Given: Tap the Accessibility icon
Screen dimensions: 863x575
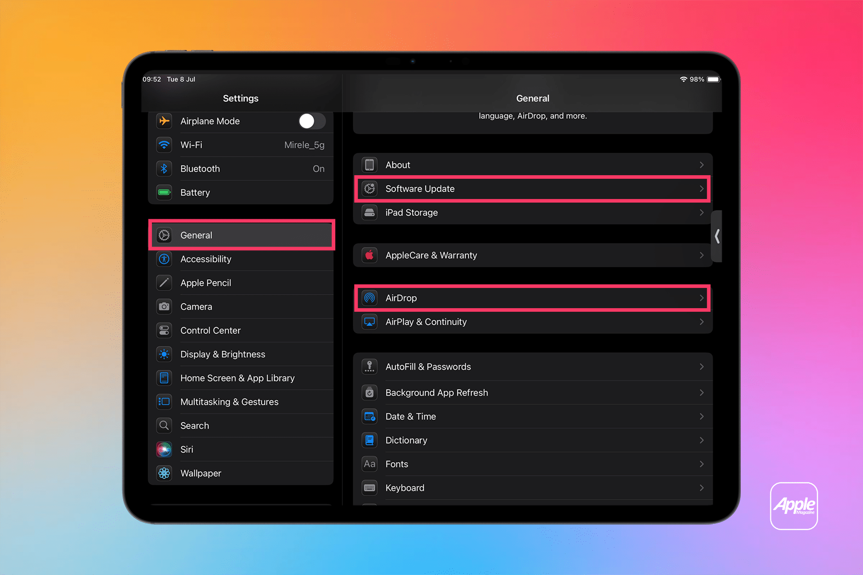Looking at the screenshot, I should point(164,259).
